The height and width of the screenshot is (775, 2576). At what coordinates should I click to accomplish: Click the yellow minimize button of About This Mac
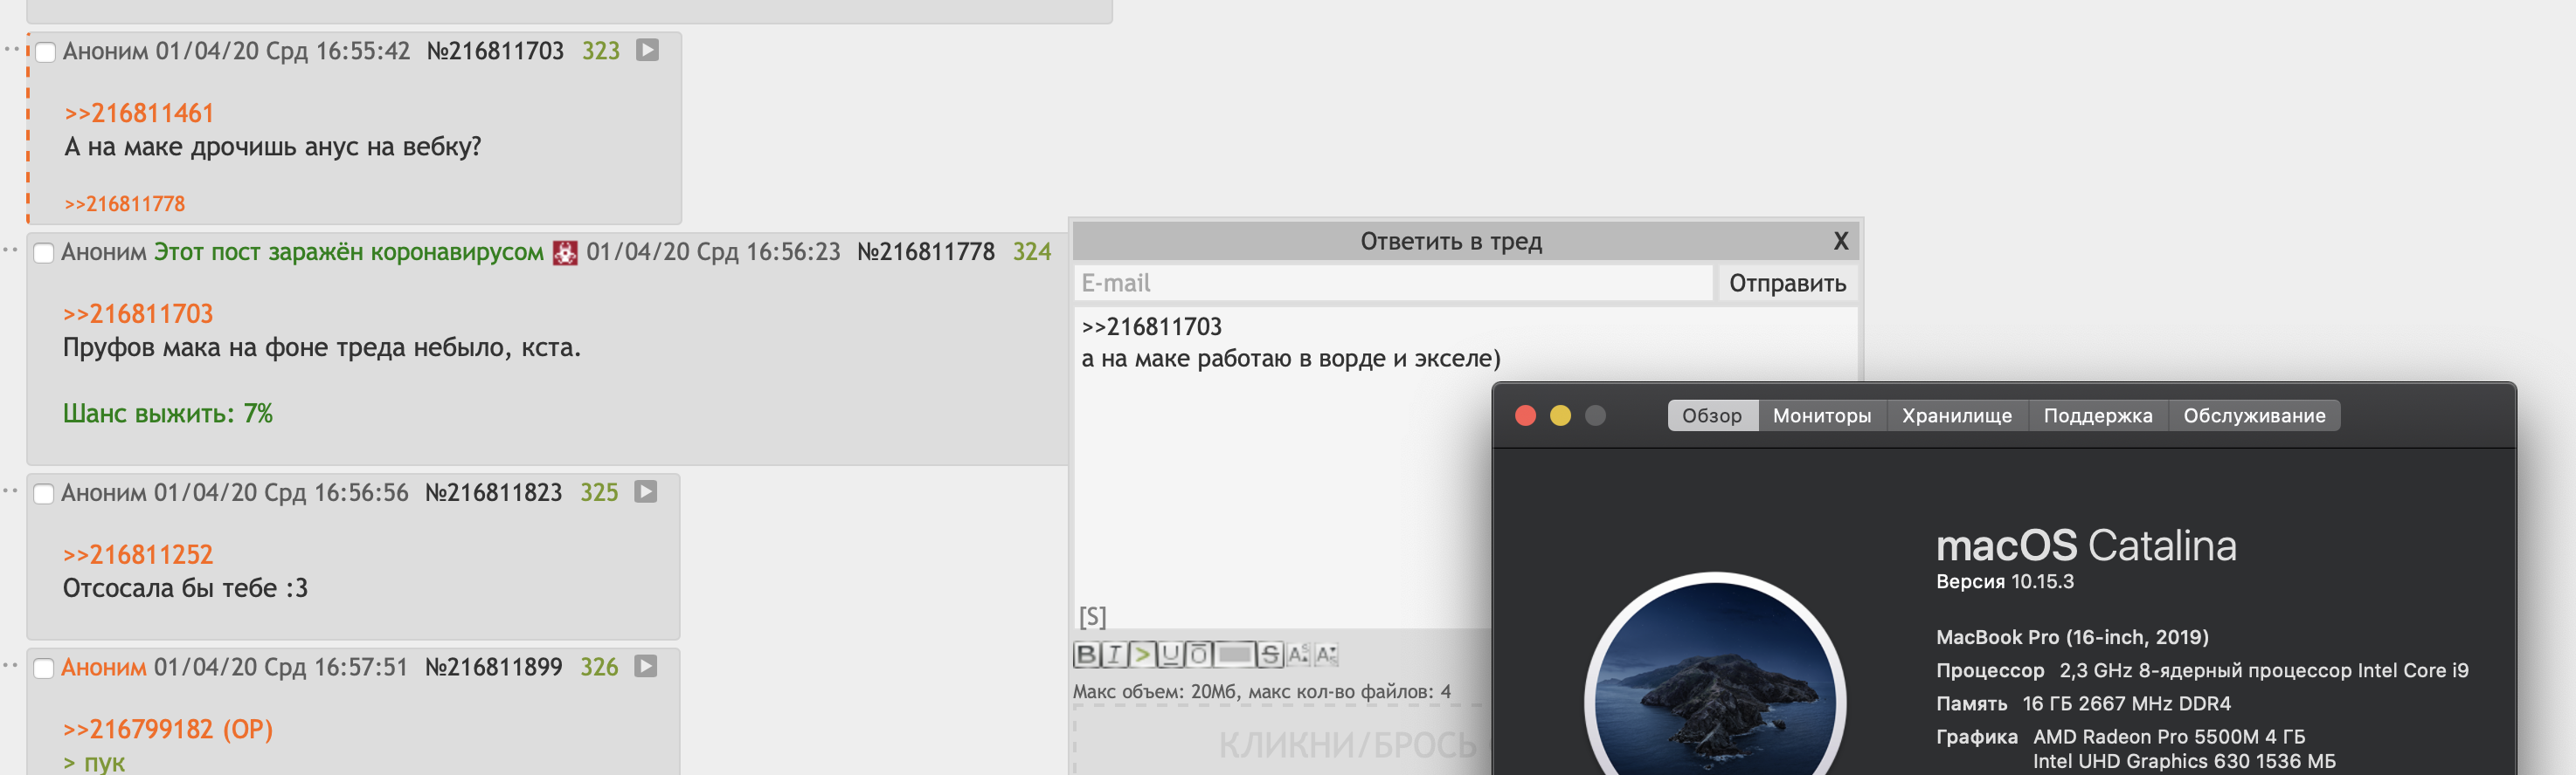pyautogui.click(x=1560, y=415)
